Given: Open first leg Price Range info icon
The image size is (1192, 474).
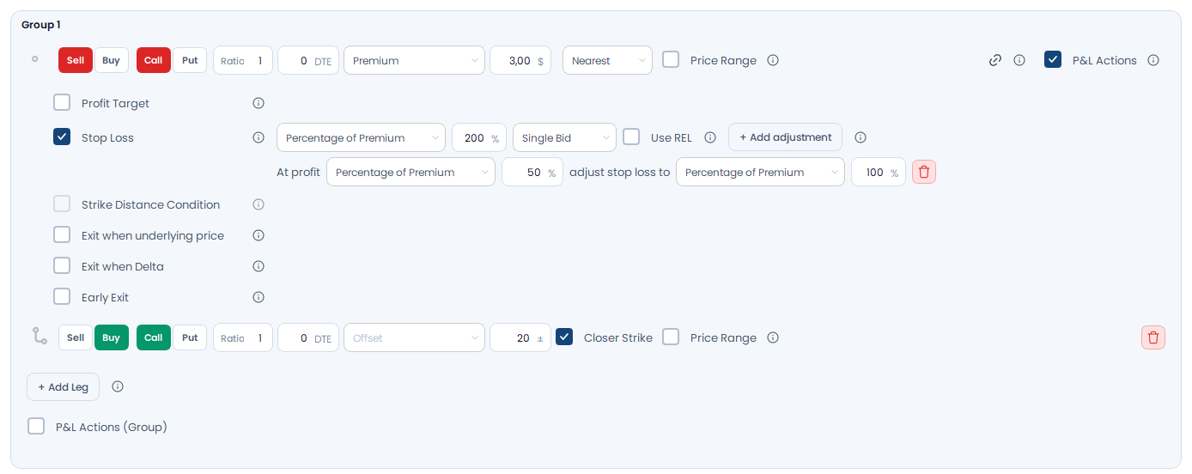Looking at the screenshot, I should pos(773,60).
